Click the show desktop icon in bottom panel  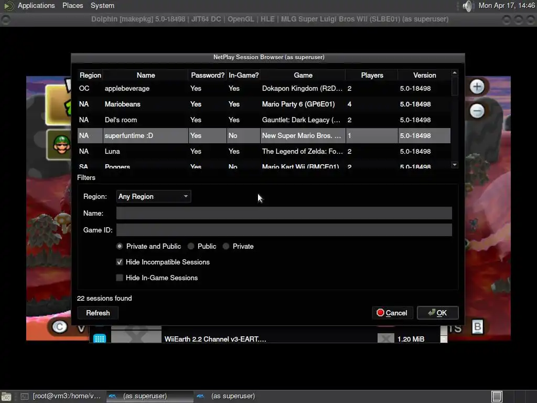pyautogui.click(x=6, y=397)
